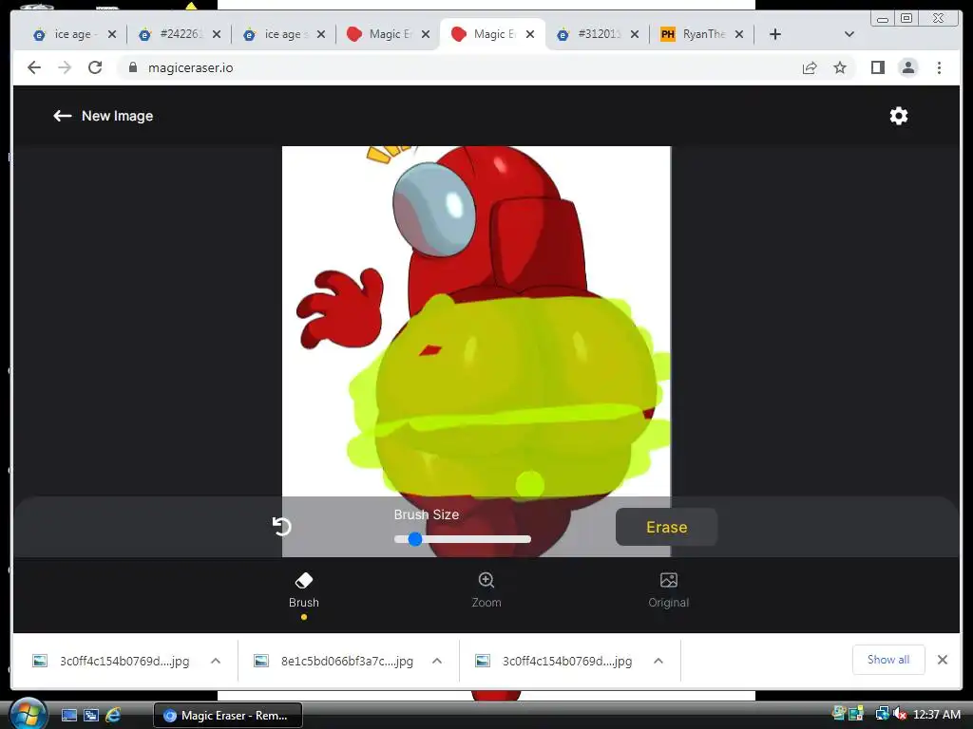
Task: Toggle the Chrome side panel
Action: click(x=877, y=67)
